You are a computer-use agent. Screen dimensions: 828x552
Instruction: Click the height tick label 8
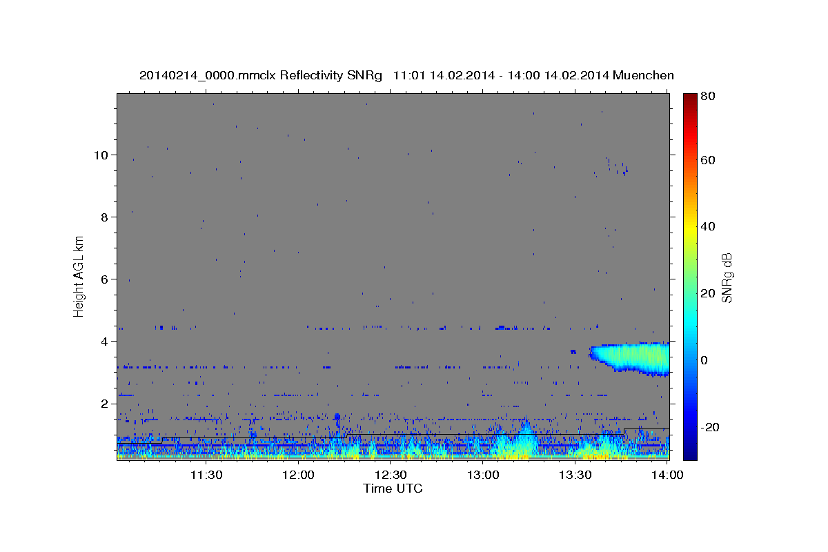(104, 217)
